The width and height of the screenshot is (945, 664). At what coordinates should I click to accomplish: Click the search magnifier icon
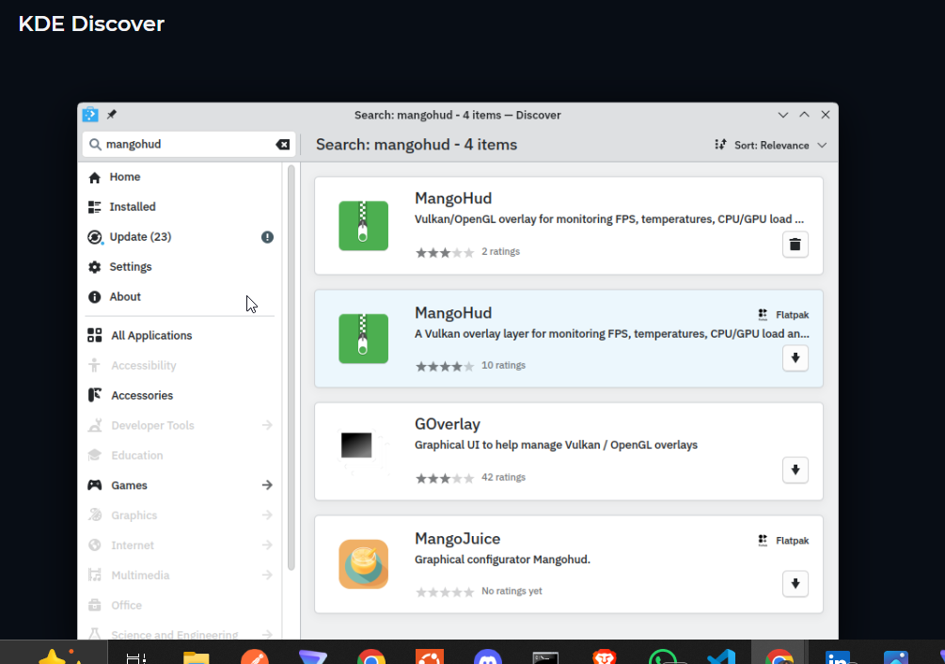(x=95, y=145)
